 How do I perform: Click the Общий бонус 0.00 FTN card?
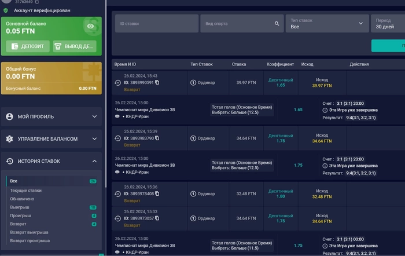coord(51,78)
